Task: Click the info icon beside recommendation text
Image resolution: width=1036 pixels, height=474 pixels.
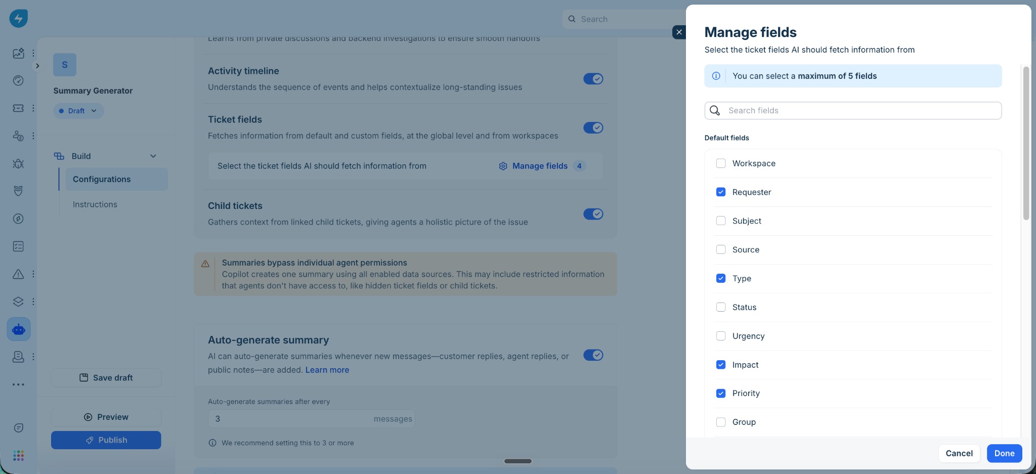Action: [x=212, y=443]
